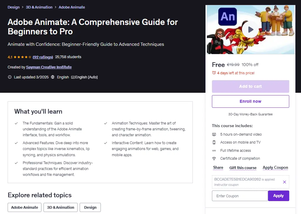Click the checkmark beside Professional Techniques

point(16,163)
